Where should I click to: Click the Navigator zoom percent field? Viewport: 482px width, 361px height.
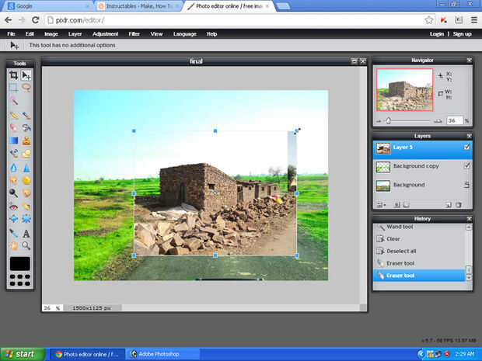[454, 120]
